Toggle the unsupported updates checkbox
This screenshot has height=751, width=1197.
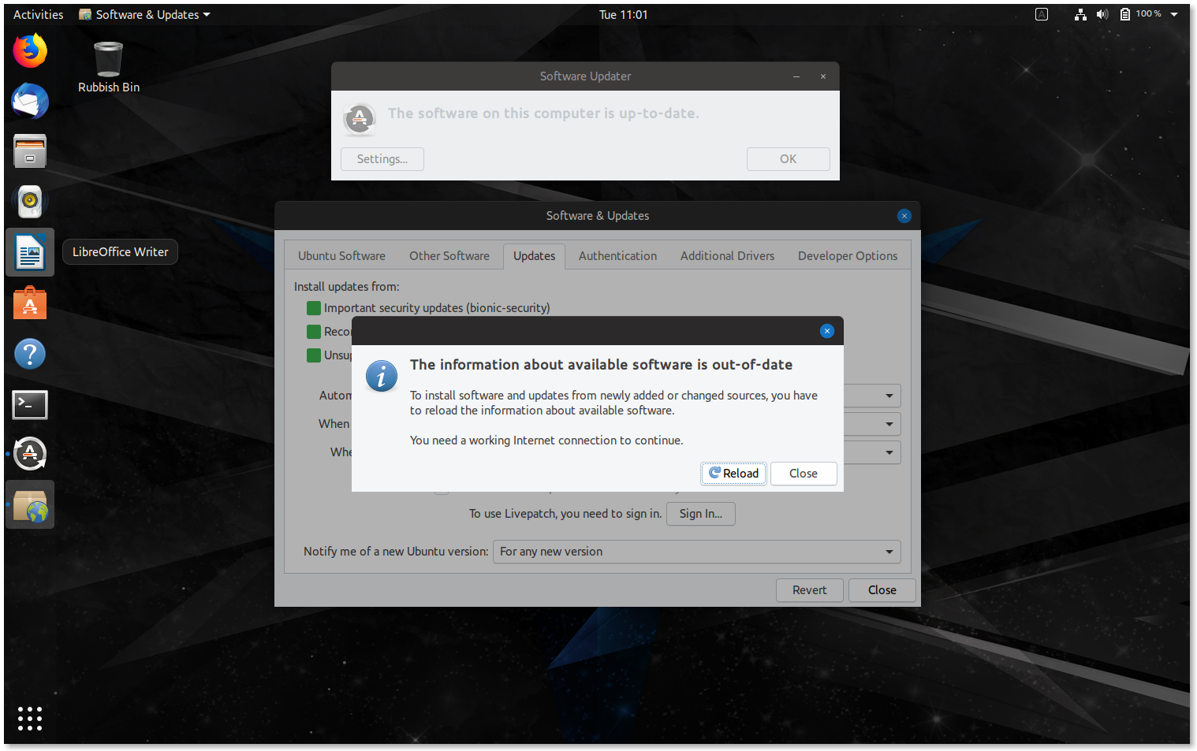pos(314,355)
